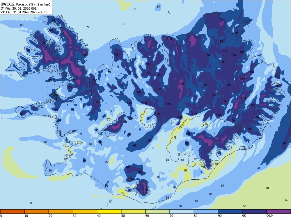291x218 pixels.
Task: Click the '20' legend tick label
Action: [50, 216]
